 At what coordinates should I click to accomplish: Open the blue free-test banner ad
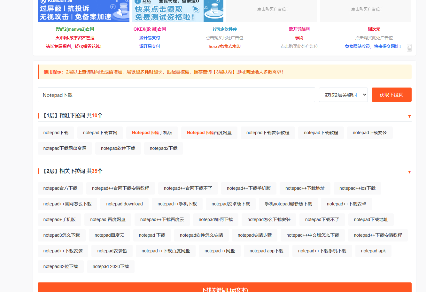177,11
